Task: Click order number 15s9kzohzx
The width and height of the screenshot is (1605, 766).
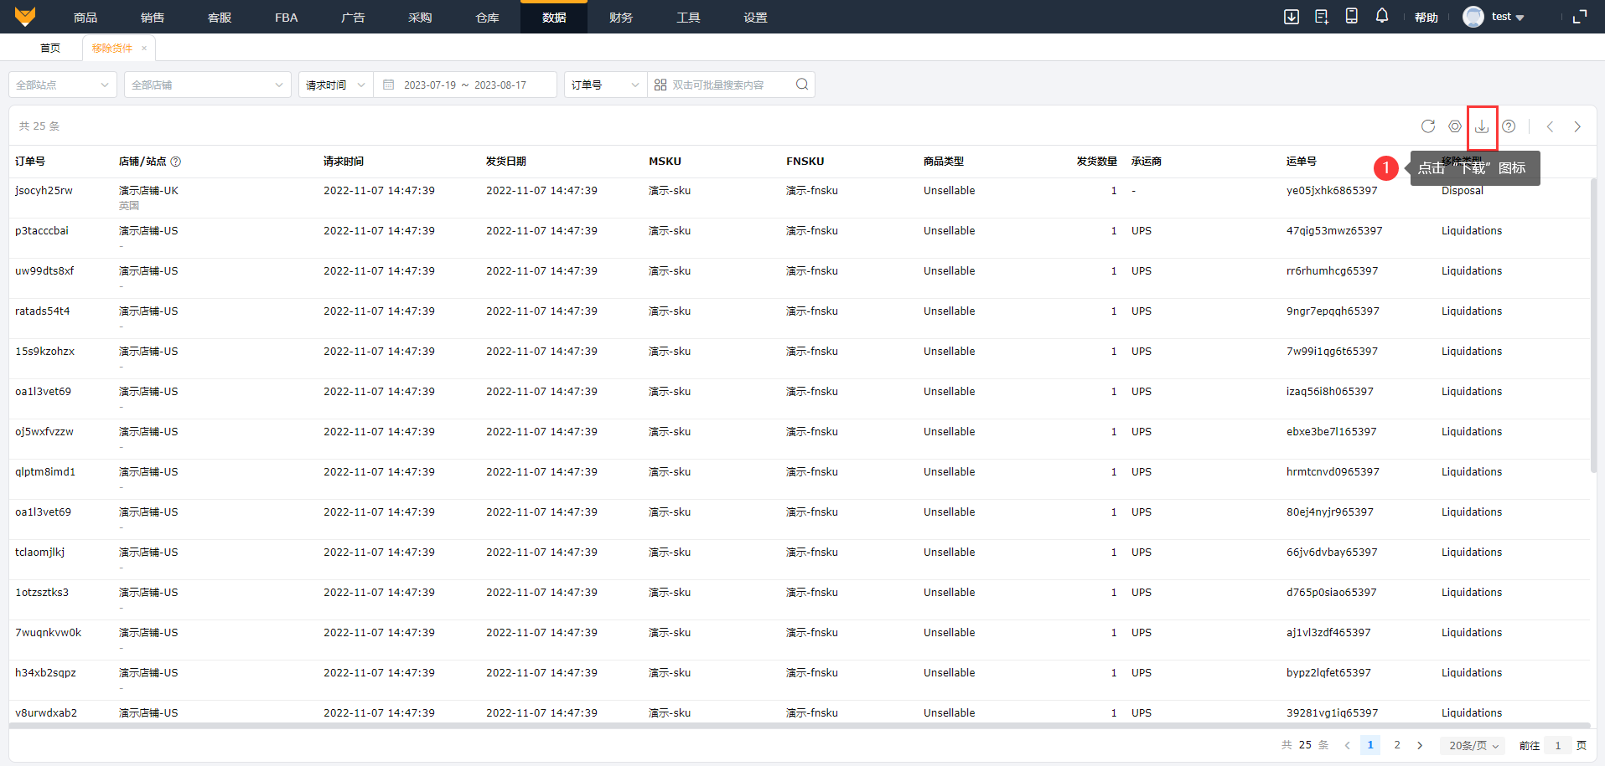Action: (44, 352)
